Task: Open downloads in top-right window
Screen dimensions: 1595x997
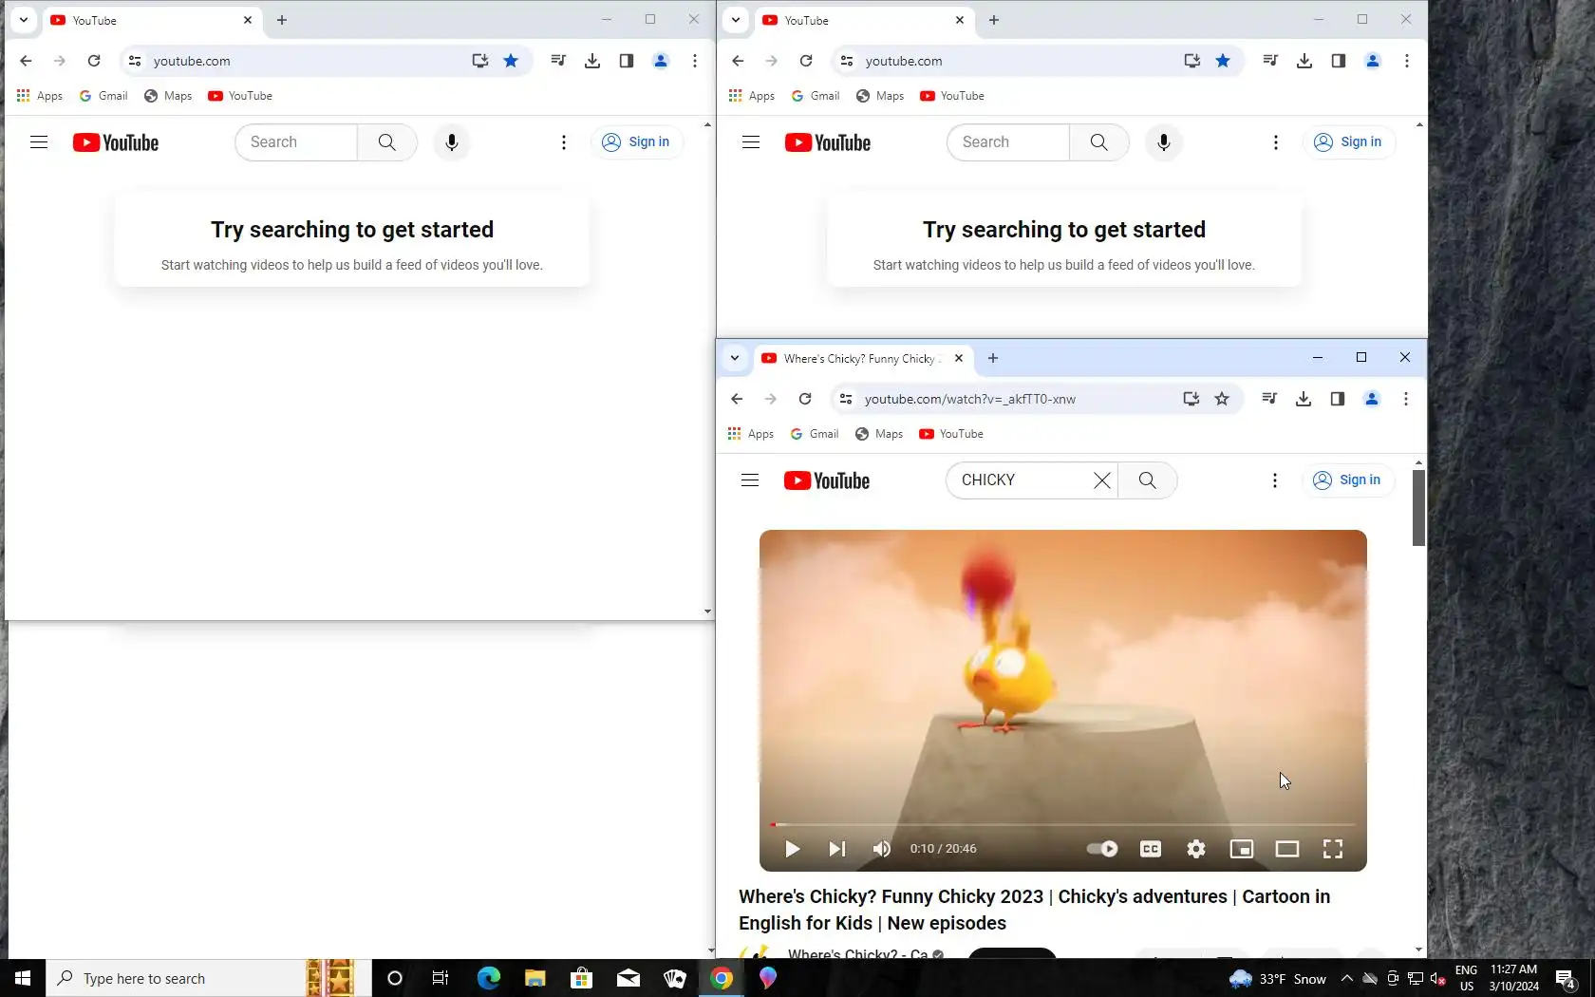Action: pyautogui.click(x=1304, y=61)
